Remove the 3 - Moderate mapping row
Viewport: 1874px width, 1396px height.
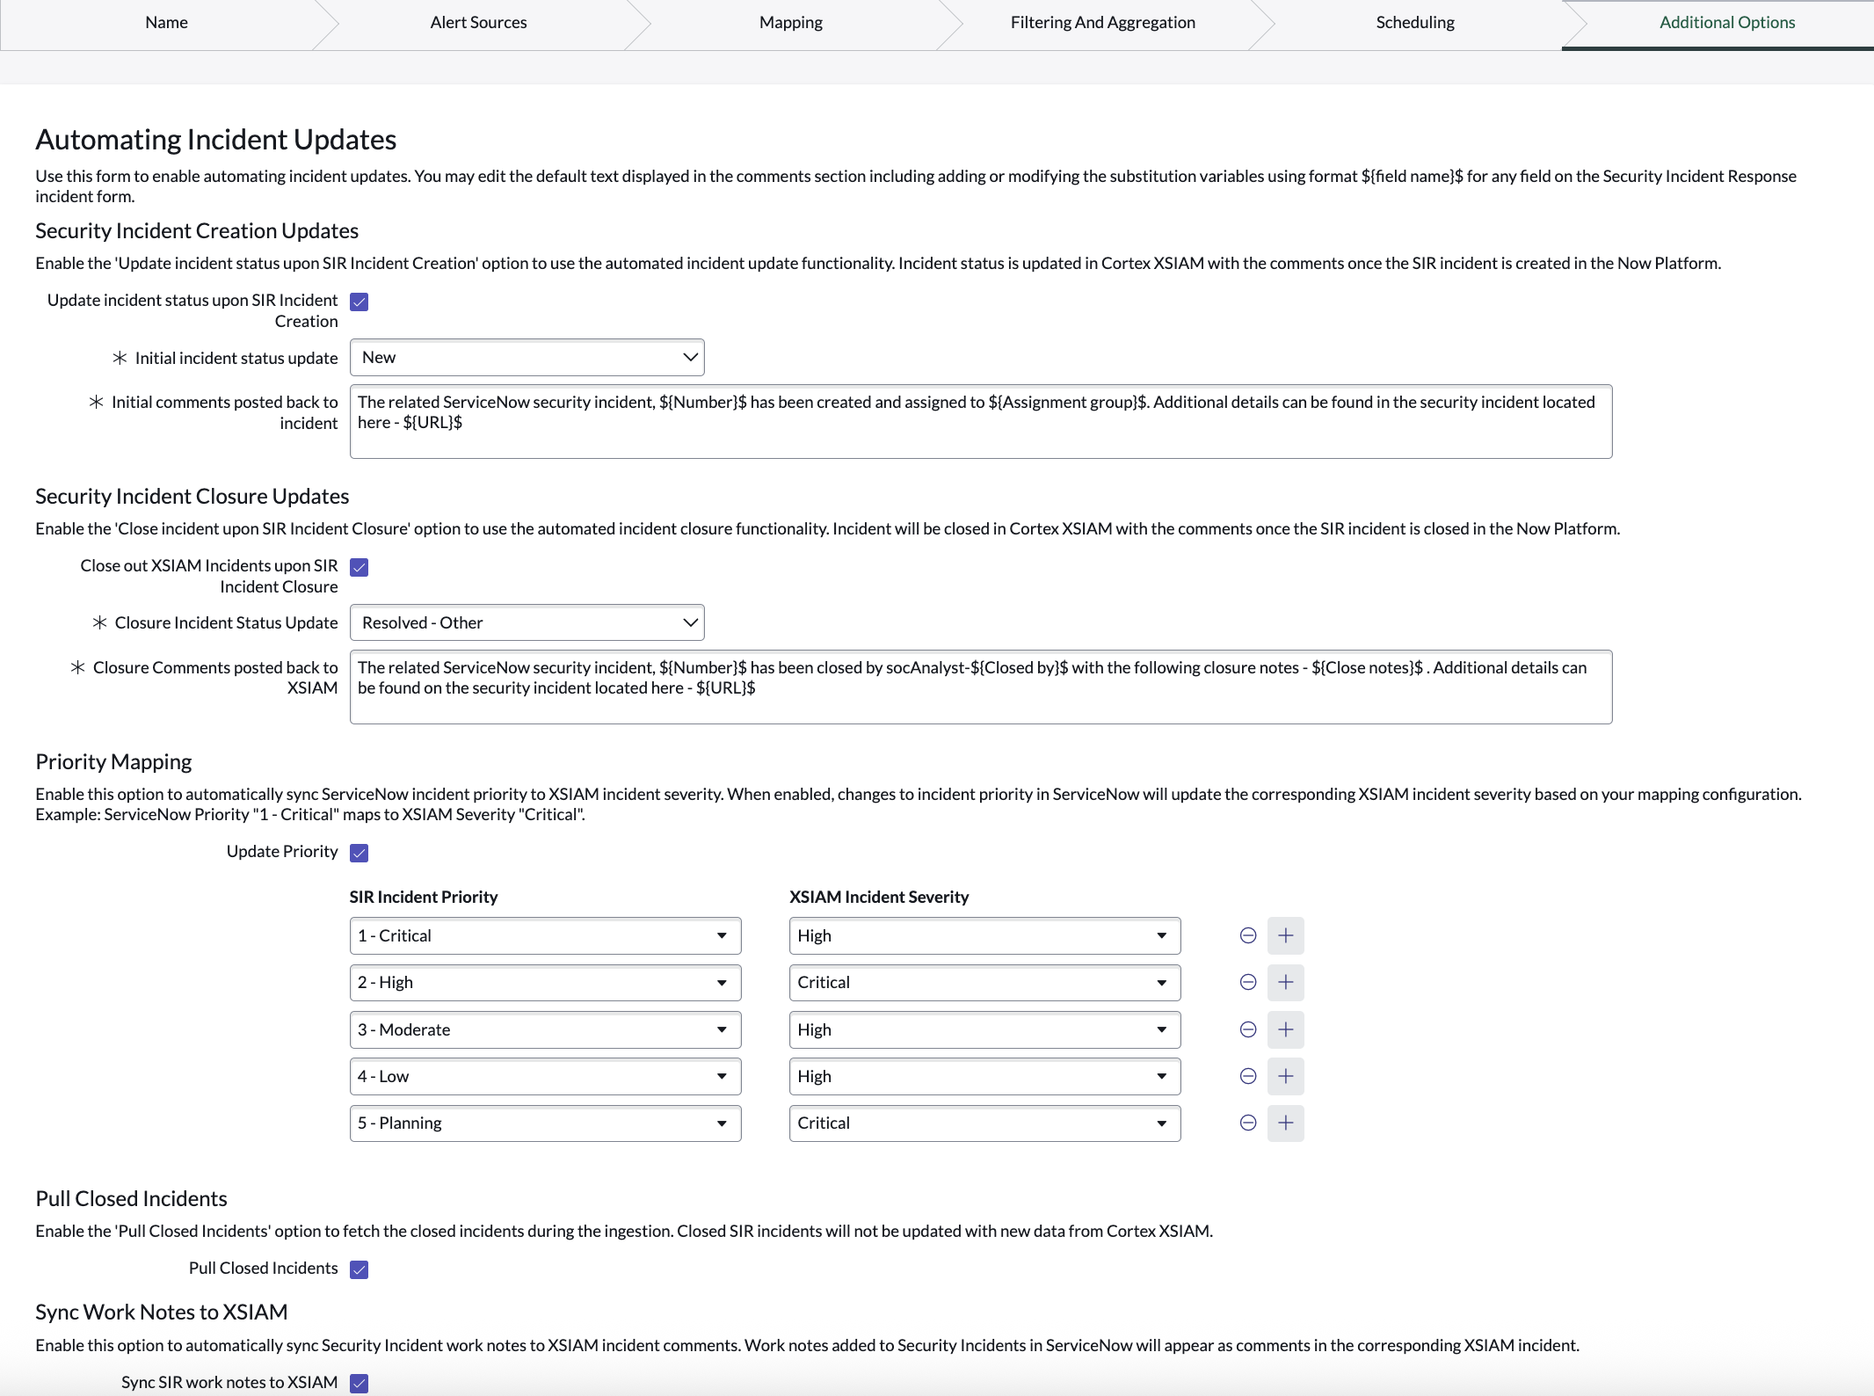[1247, 1029]
